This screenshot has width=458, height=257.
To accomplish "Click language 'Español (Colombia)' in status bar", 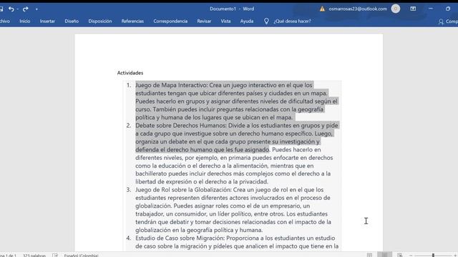I will coord(81,256).
